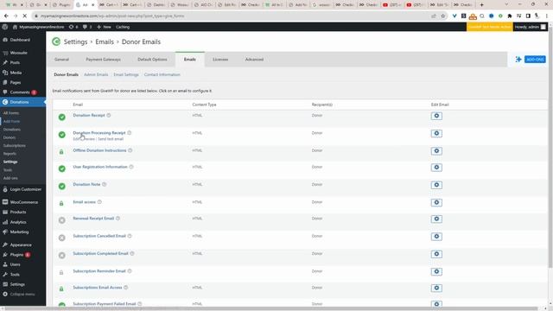Click lock icon for Offline Donation Instructions
The height and width of the screenshot is (311, 553).
click(61, 152)
